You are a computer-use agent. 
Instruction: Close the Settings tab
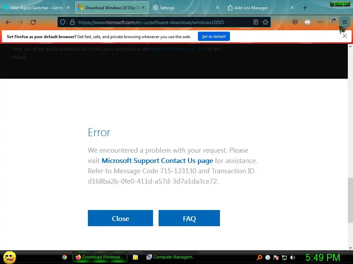pyautogui.click(x=218, y=8)
